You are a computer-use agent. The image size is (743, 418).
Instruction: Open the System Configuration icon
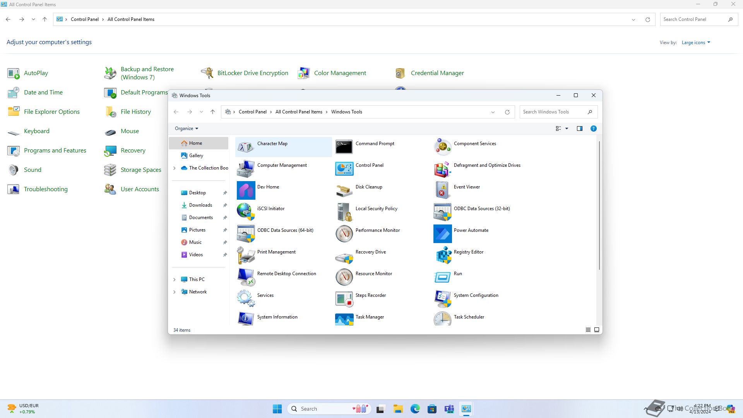click(442, 299)
